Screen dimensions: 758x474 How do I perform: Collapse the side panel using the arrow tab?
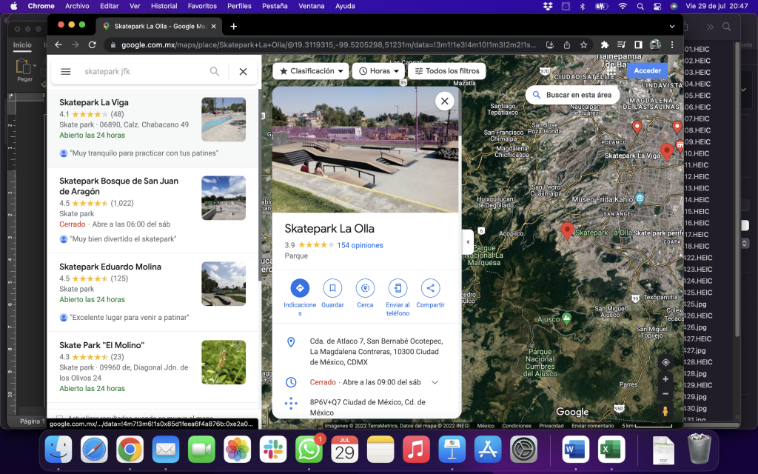coord(467,241)
